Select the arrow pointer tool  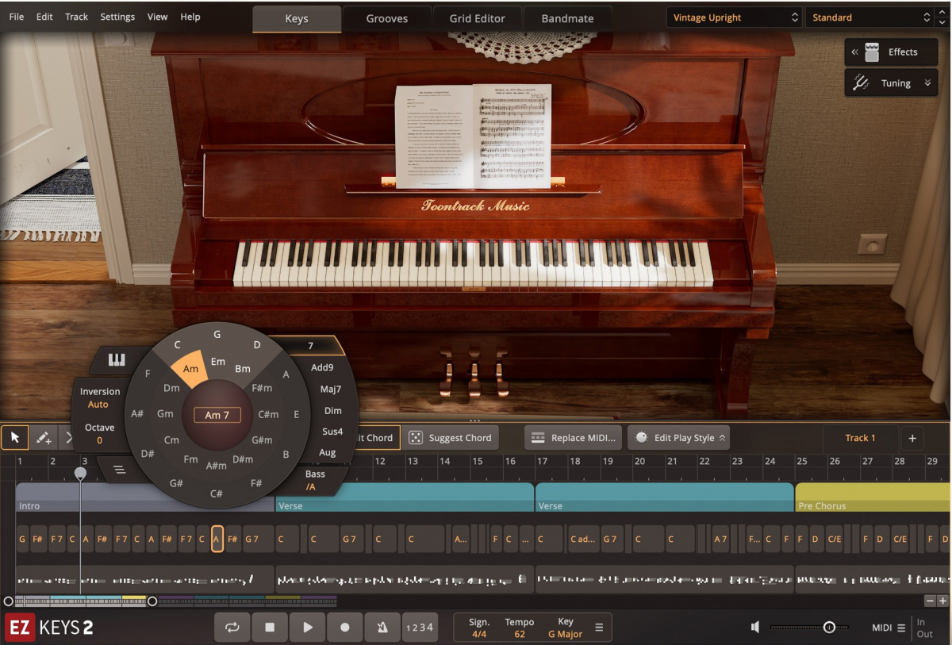point(13,437)
